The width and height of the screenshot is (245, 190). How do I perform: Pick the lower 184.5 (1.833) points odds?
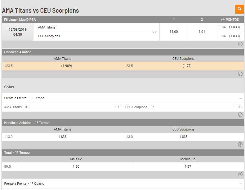tap(230, 36)
